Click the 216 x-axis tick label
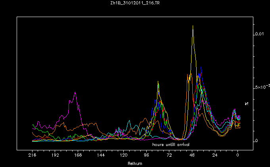Viewport: 270px width, 167px height. (32, 157)
